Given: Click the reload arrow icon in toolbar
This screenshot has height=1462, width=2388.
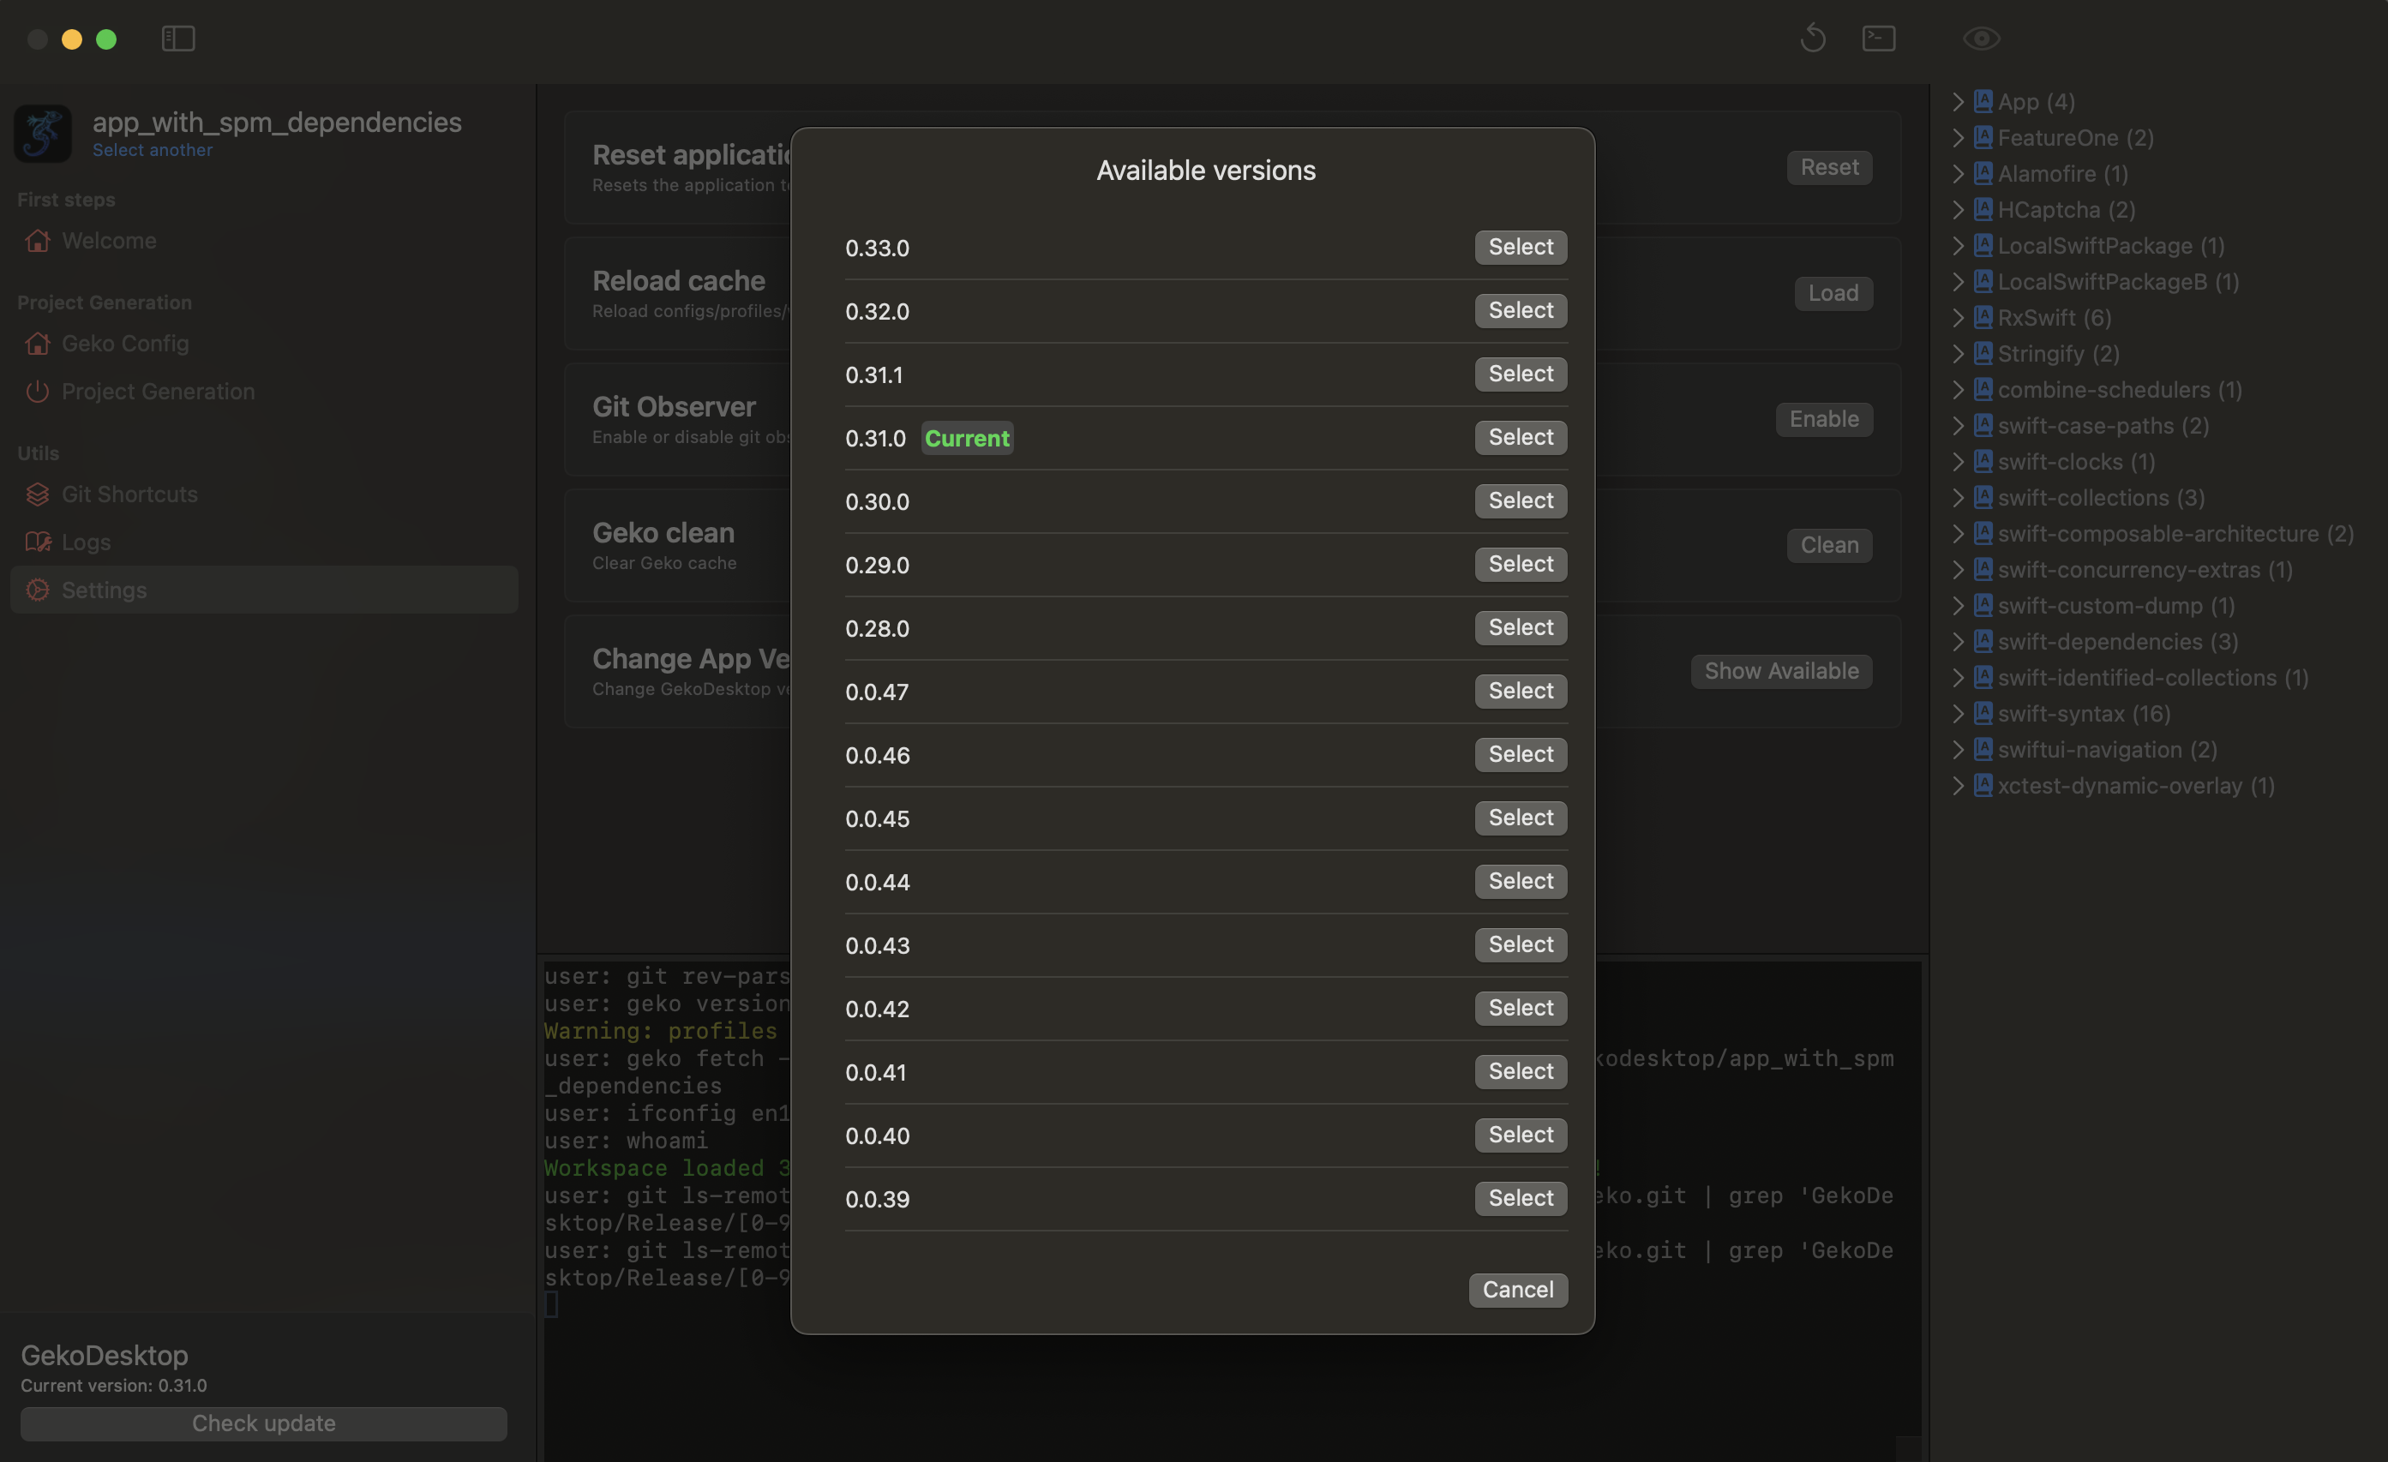Looking at the screenshot, I should (1812, 39).
